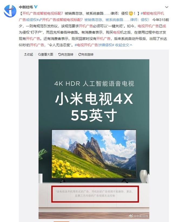The height and width of the screenshot is (222, 173).
Task: Click the magnifier icon beside 查看大图
Action: pos(39,54)
